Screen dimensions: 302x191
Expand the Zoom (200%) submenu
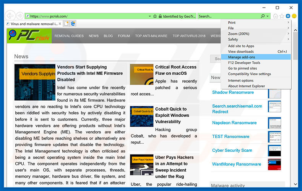256,34
